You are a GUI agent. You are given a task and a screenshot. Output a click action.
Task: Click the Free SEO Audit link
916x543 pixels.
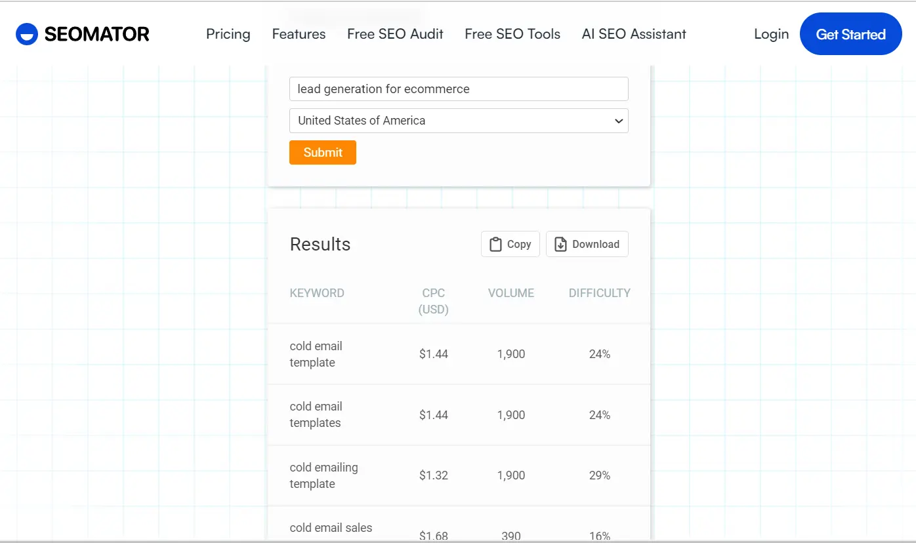pos(395,33)
